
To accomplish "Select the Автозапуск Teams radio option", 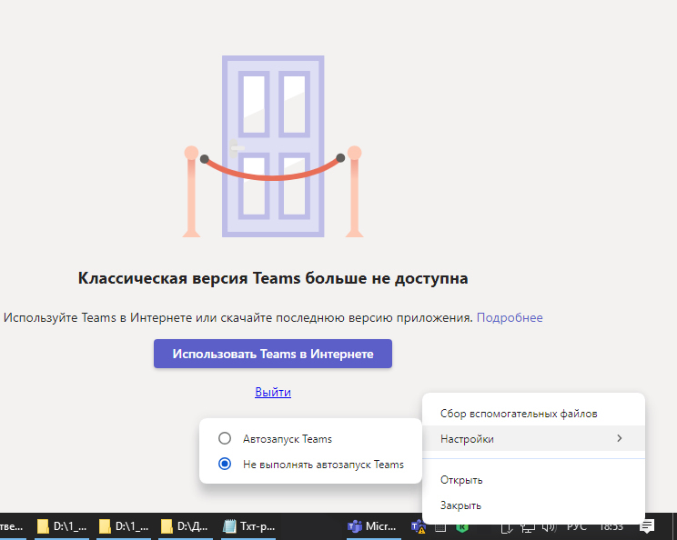I will (x=225, y=439).
